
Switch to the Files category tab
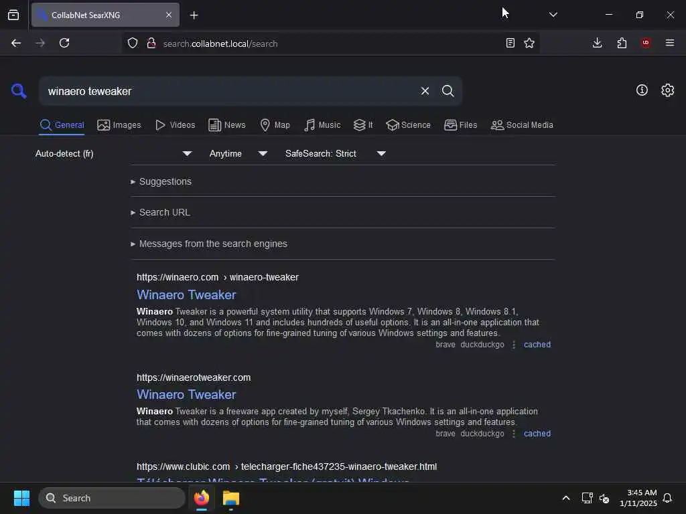[x=460, y=125]
